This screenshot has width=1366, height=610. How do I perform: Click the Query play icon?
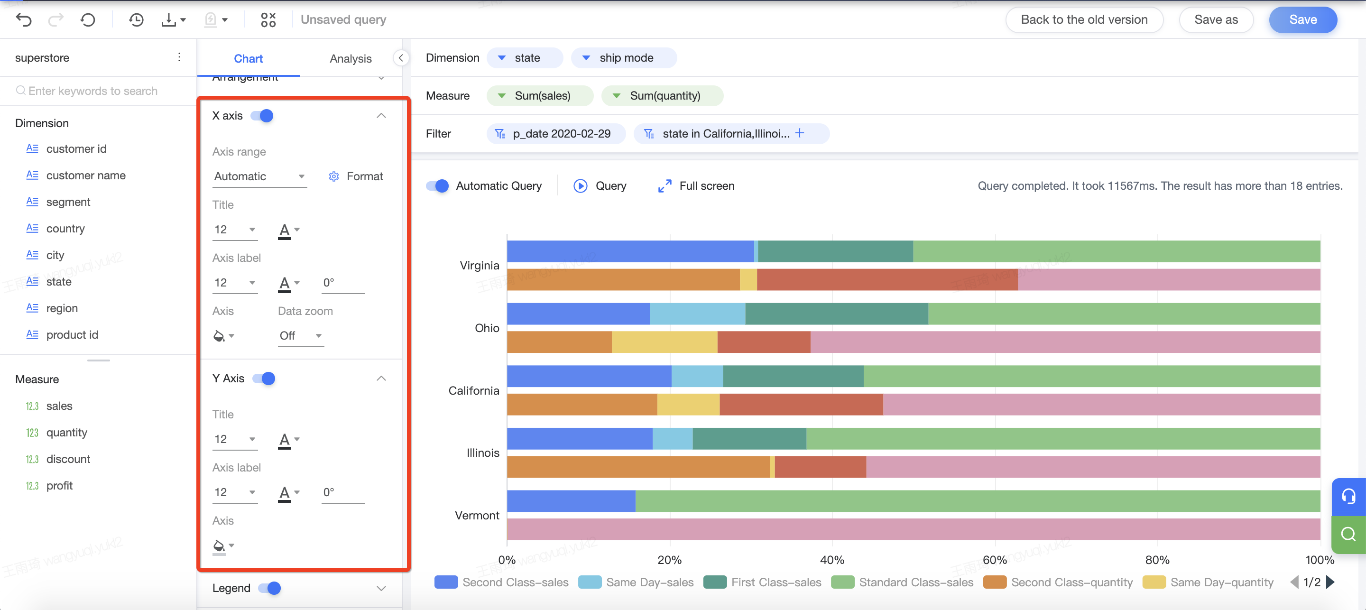[580, 186]
